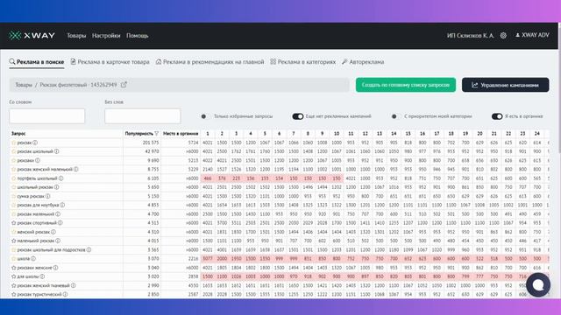The image size is (561, 315).
Task: Open product external link icon in breadcrumb
Action: (x=124, y=85)
